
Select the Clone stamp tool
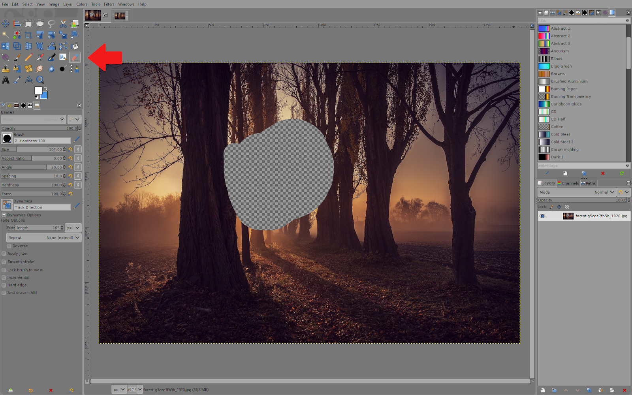coord(6,69)
